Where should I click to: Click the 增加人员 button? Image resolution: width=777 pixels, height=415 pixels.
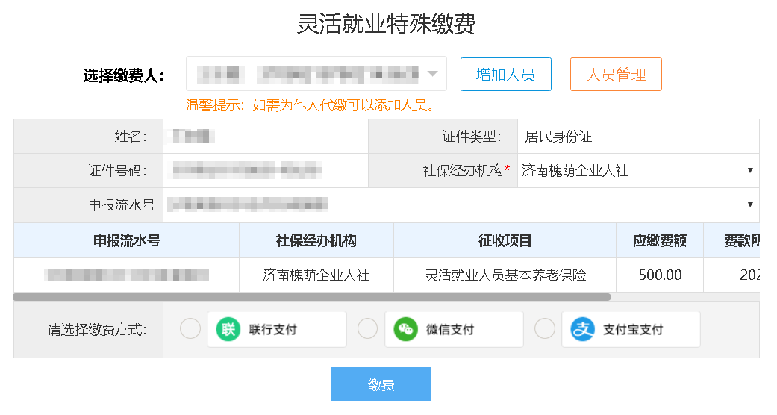505,75
